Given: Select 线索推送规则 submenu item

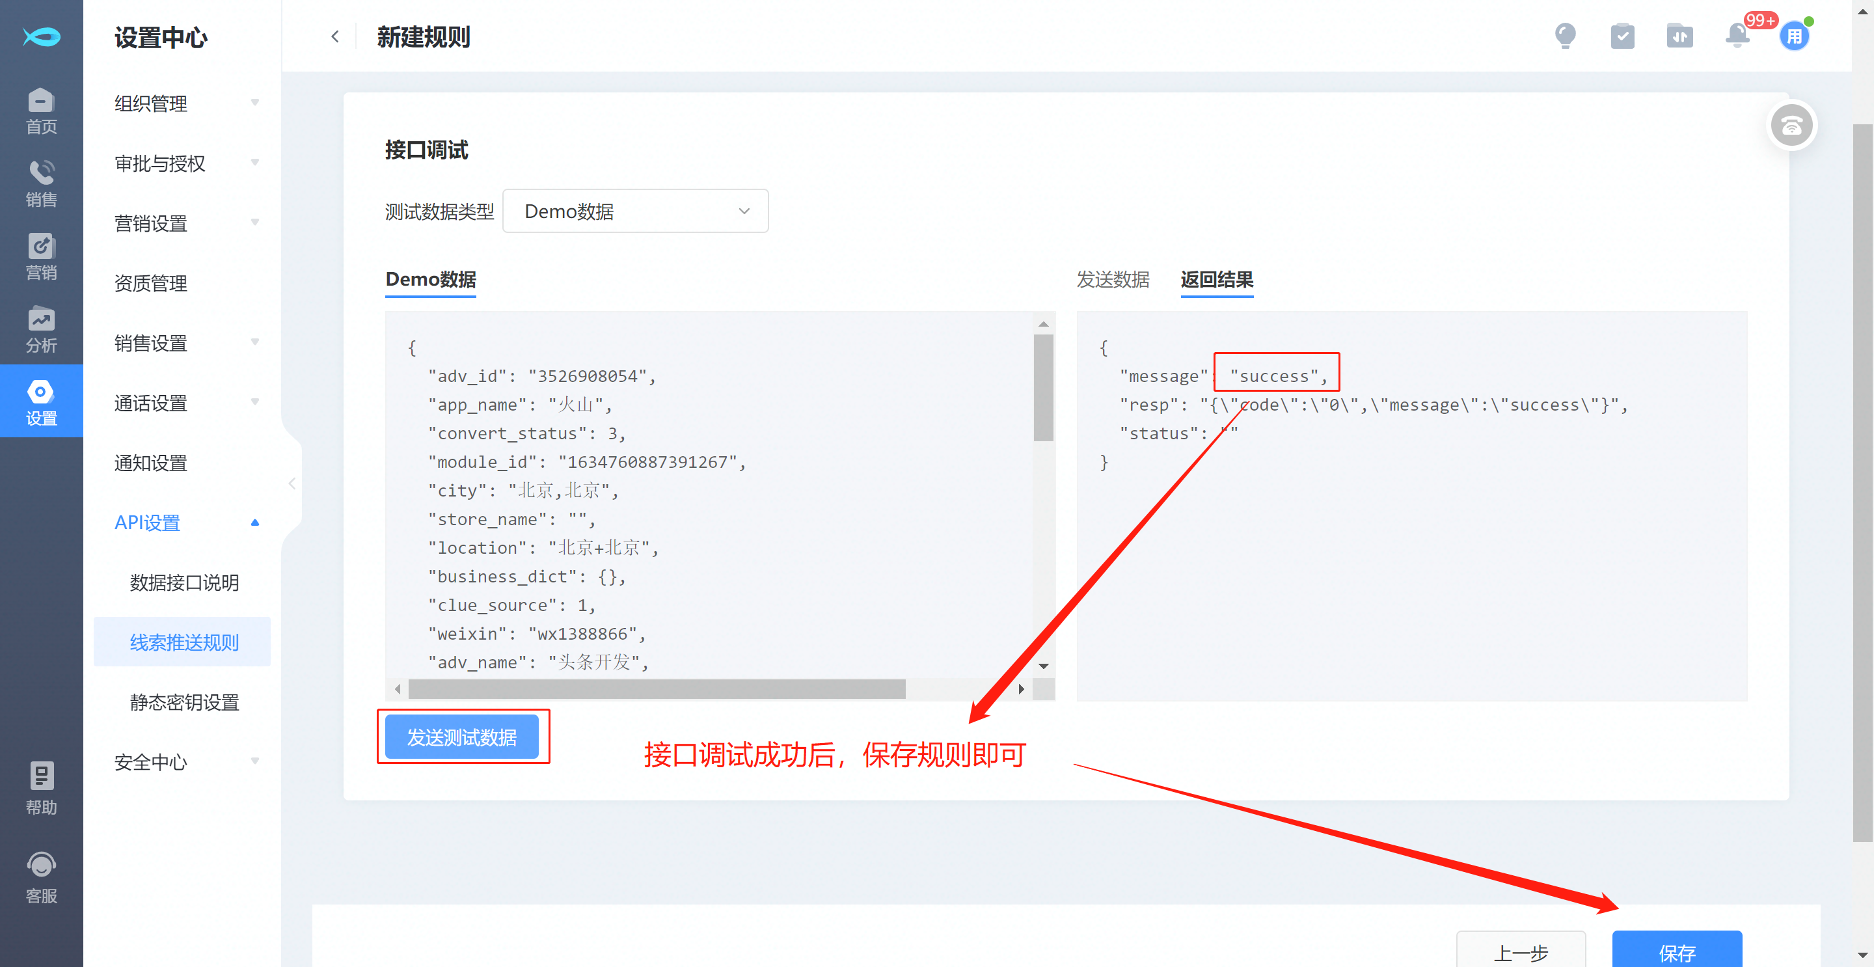Looking at the screenshot, I should pyautogui.click(x=183, y=642).
